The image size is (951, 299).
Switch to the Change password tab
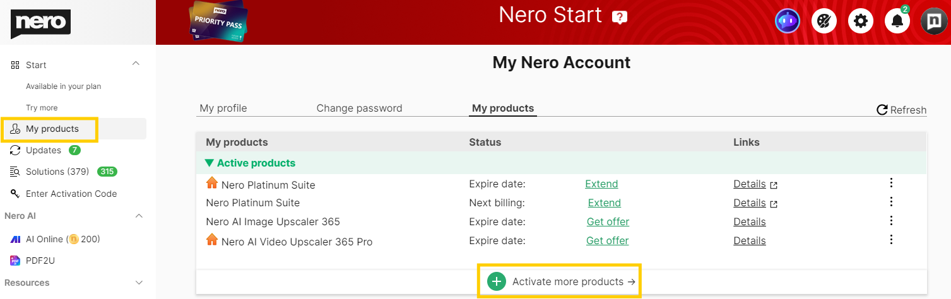[359, 108]
